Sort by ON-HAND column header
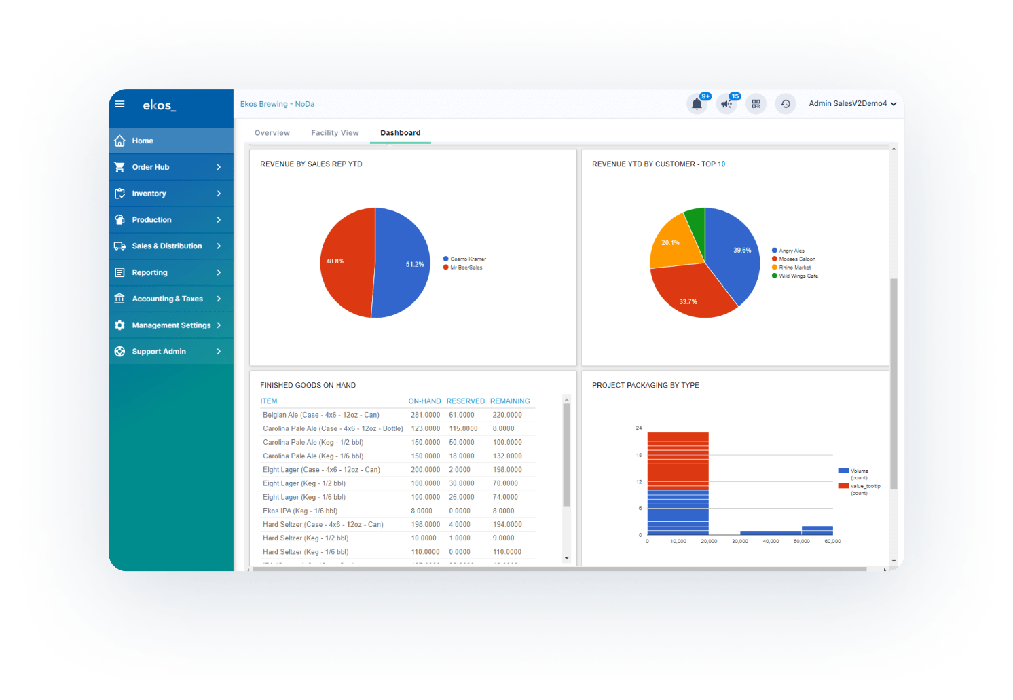This screenshot has width=1013, height=700. 424,401
